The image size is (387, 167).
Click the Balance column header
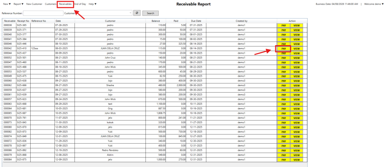(155, 21)
